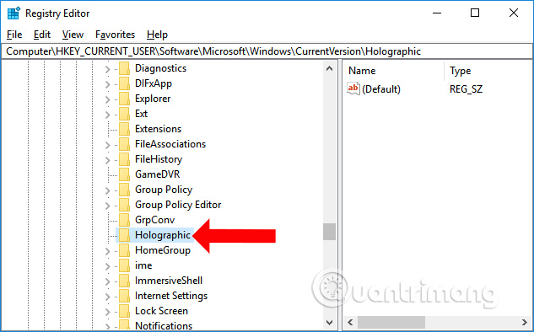This screenshot has height=332, width=534.
Task: Expand the Ext key
Action: [x=108, y=115]
